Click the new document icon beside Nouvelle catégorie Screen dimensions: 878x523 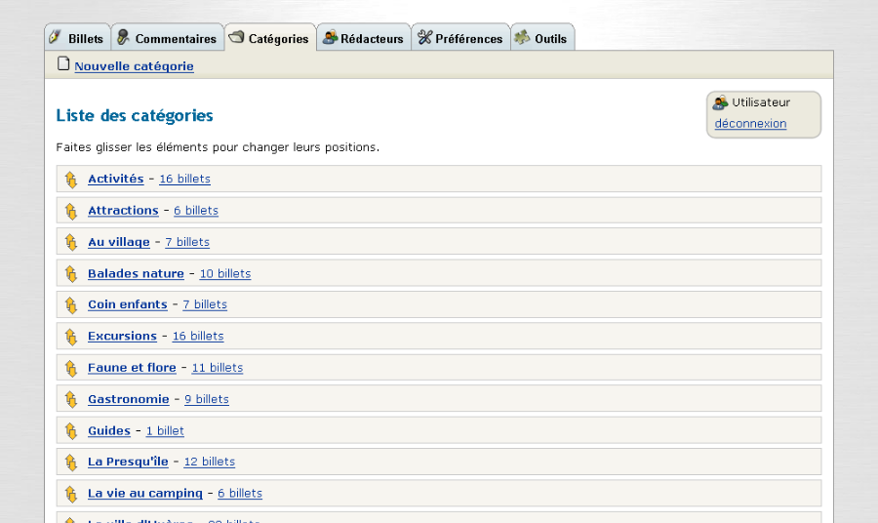point(63,64)
